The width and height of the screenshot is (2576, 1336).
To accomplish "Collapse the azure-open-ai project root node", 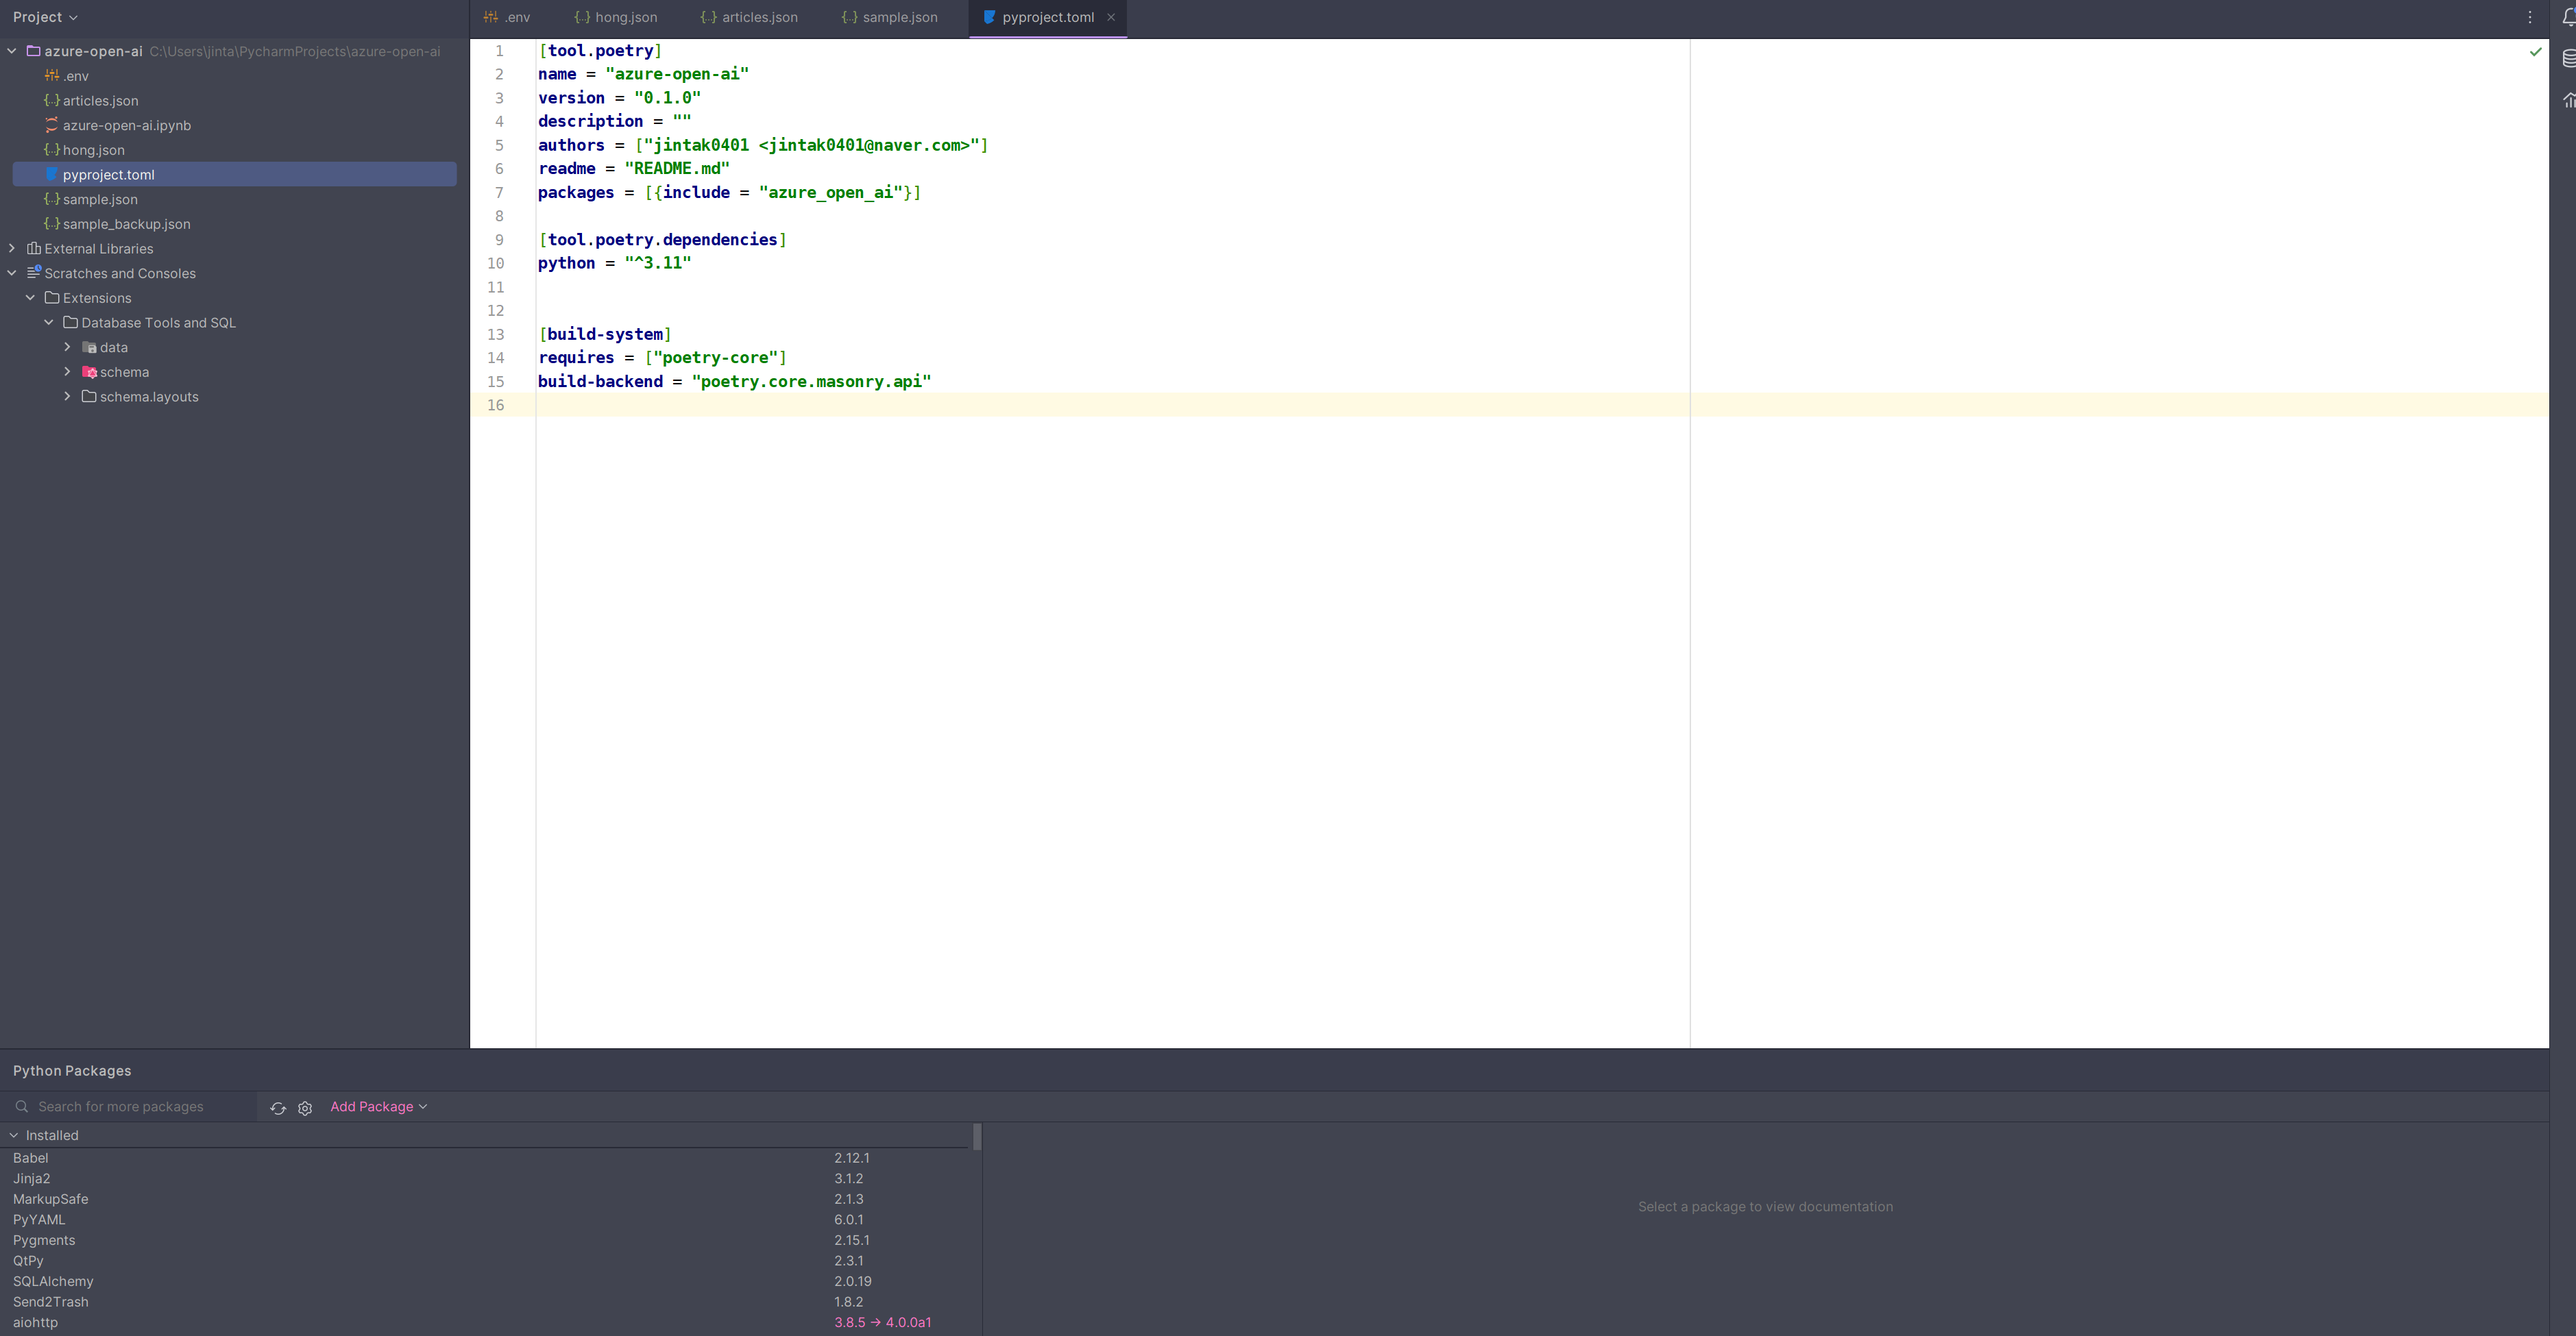I will [10, 51].
